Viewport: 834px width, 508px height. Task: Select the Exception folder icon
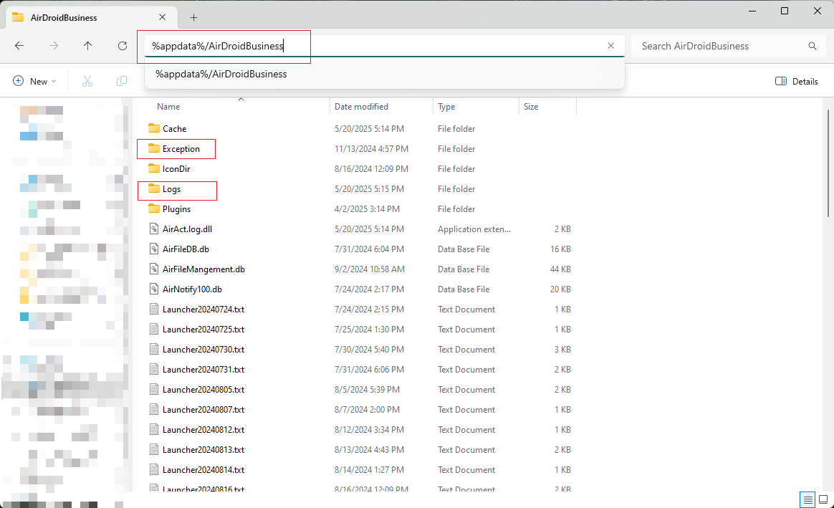coord(154,148)
